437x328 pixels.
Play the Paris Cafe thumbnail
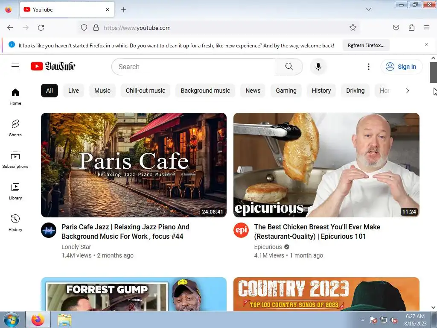coord(134,165)
